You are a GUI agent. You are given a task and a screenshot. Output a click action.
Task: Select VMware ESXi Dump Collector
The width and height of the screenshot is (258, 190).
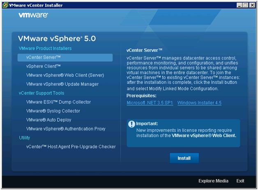58,102
